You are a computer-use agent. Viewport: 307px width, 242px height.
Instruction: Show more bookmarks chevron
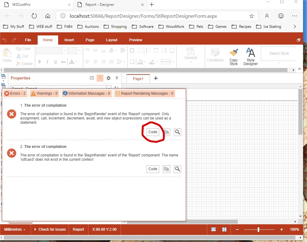pos(295,27)
